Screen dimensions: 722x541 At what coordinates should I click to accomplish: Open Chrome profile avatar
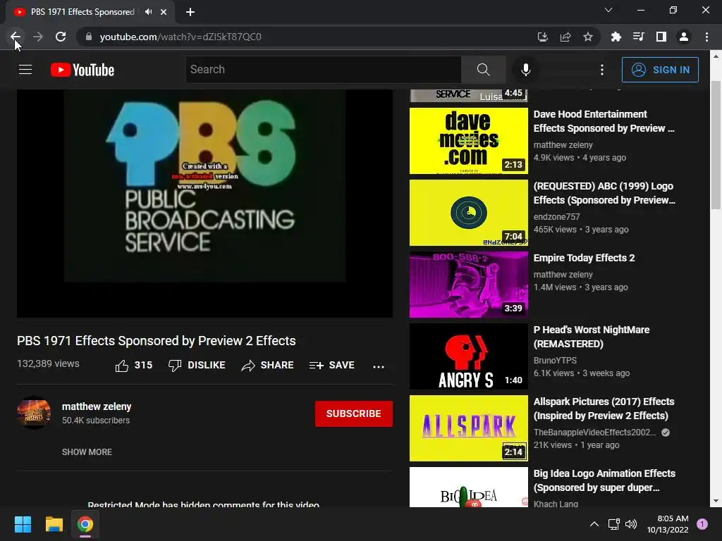click(x=684, y=37)
